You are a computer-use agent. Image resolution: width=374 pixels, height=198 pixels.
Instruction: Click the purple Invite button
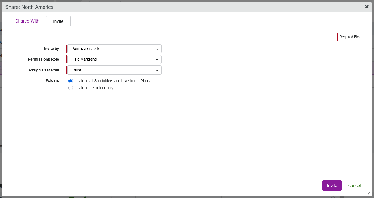332,185
